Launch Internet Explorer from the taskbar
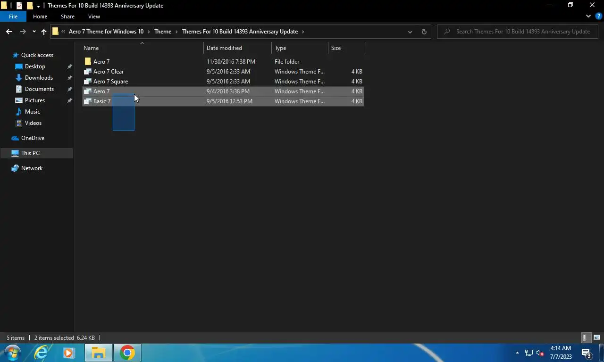 tap(42, 353)
